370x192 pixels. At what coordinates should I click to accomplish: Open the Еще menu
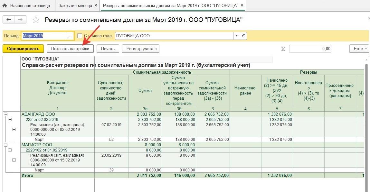pos(358,49)
